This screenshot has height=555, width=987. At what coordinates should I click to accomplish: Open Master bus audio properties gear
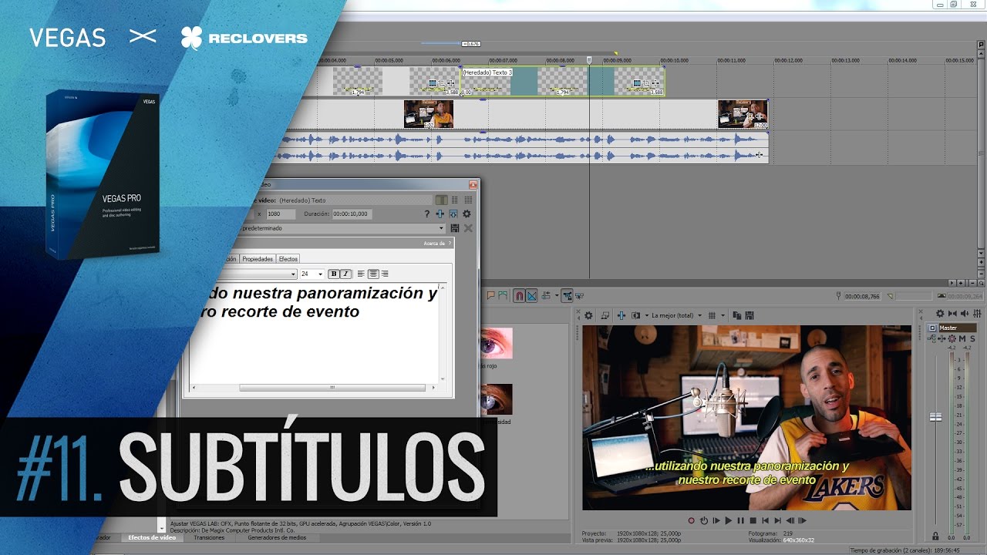coord(940,314)
